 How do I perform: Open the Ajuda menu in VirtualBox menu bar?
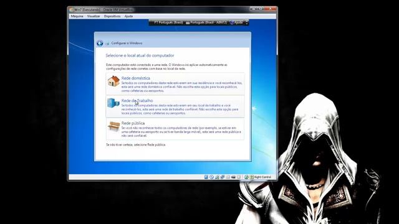coord(128,16)
